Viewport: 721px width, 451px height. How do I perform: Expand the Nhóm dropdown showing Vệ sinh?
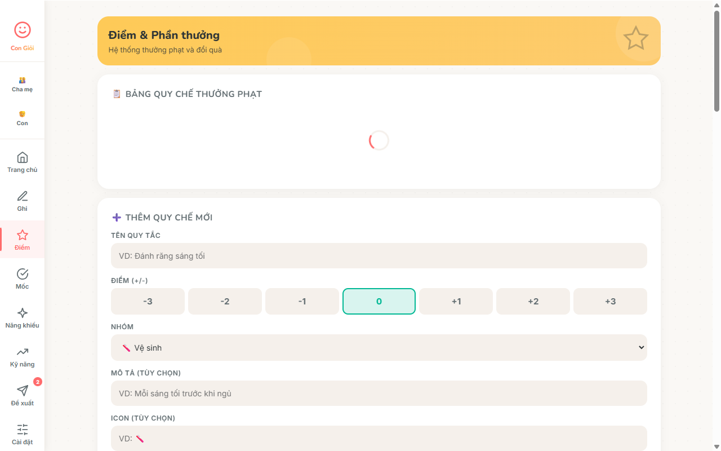(379, 348)
